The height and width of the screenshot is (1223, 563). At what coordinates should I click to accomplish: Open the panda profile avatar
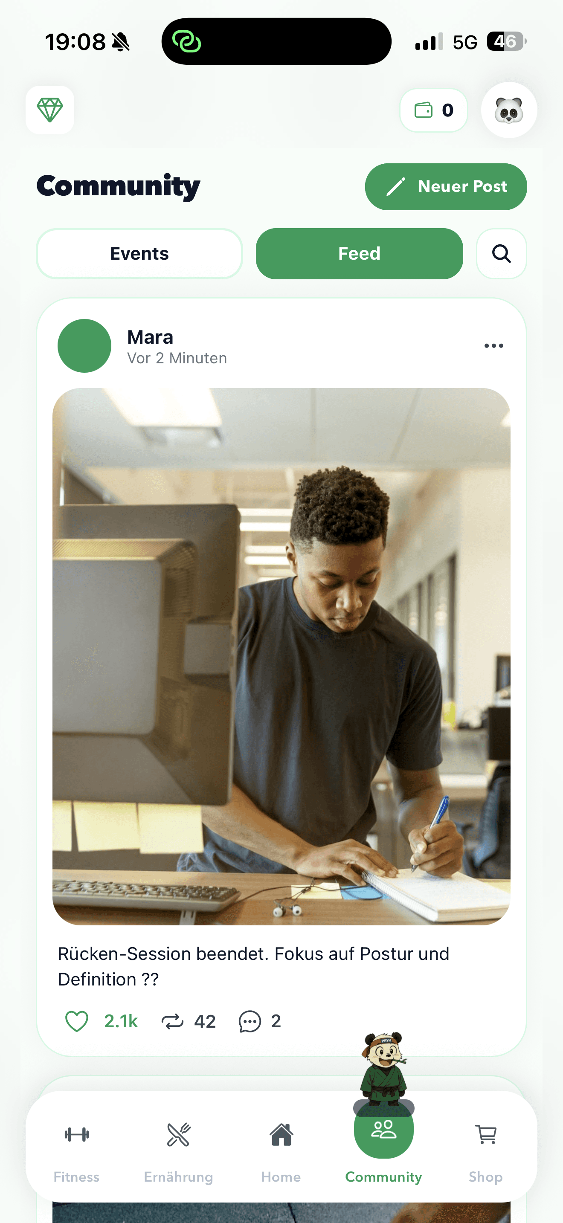[509, 110]
